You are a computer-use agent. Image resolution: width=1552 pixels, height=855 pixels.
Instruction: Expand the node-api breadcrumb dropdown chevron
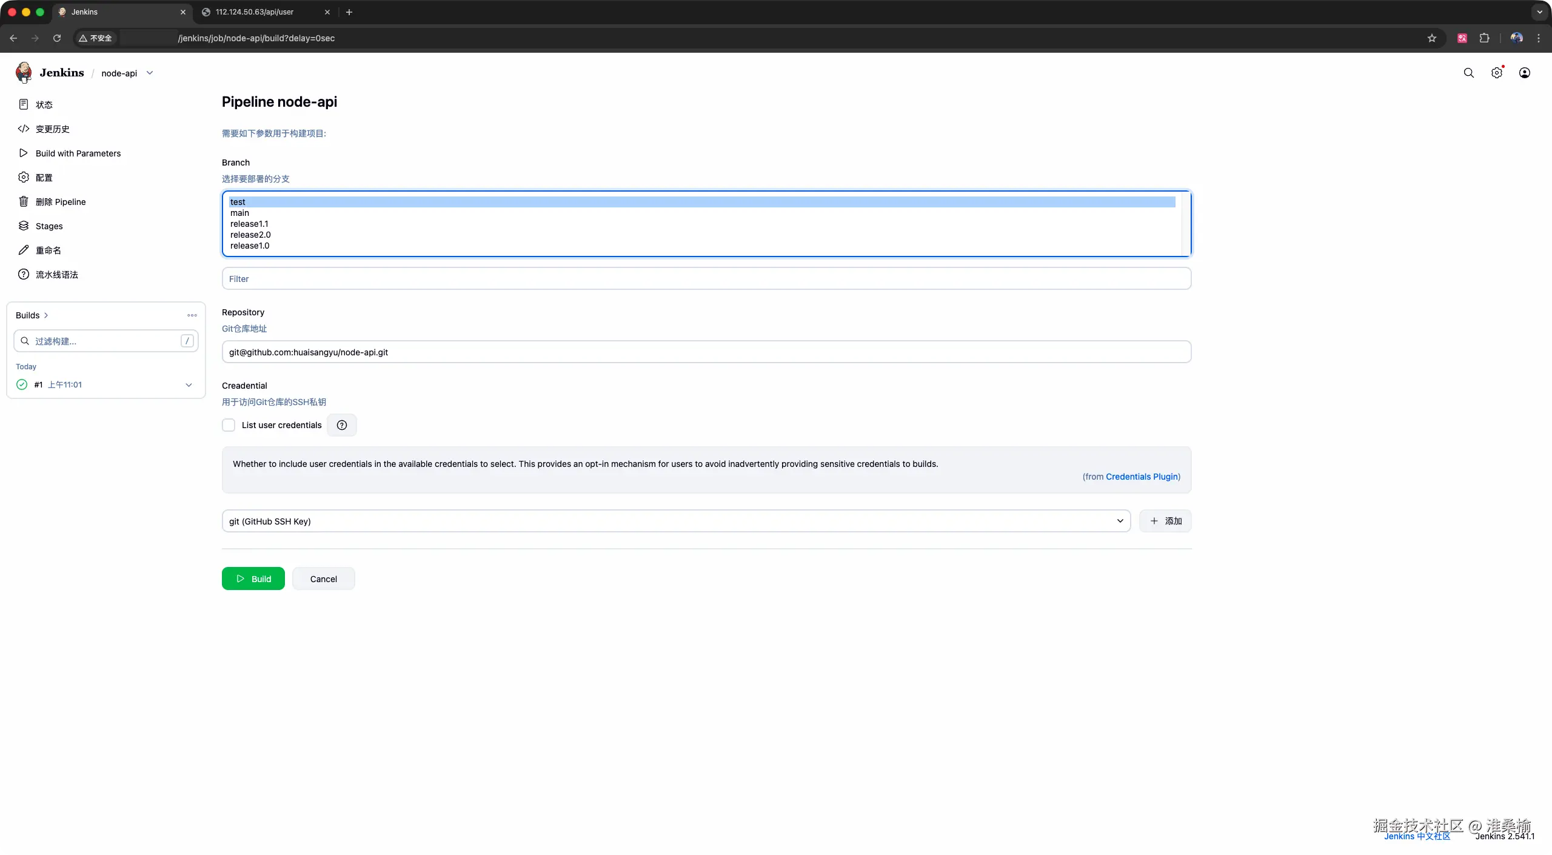[x=150, y=73]
